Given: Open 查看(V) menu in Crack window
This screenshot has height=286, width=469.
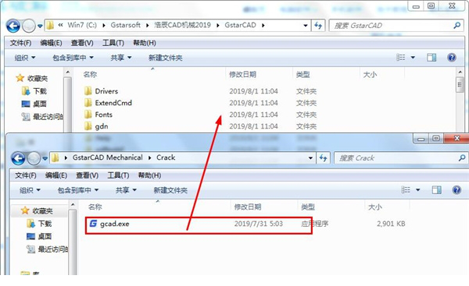Looking at the screenshot, I should click(x=88, y=175).
